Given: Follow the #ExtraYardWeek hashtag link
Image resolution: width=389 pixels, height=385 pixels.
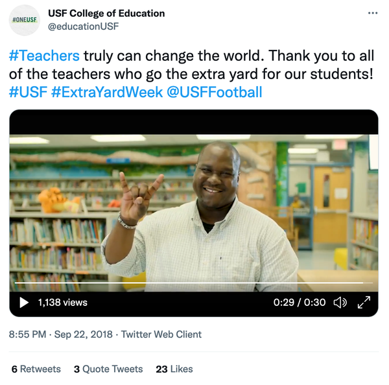Looking at the screenshot, I should coord(107,91).
